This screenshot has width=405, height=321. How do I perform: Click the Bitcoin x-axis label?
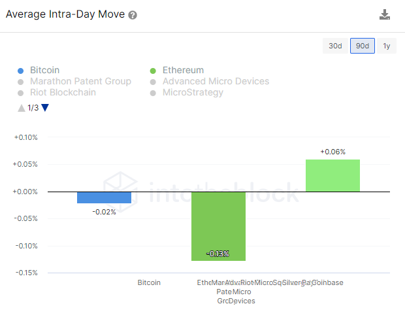point(149,282)
